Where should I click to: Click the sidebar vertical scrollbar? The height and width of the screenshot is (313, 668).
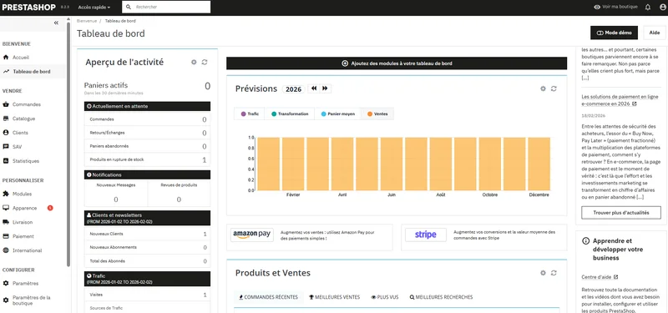68,144
